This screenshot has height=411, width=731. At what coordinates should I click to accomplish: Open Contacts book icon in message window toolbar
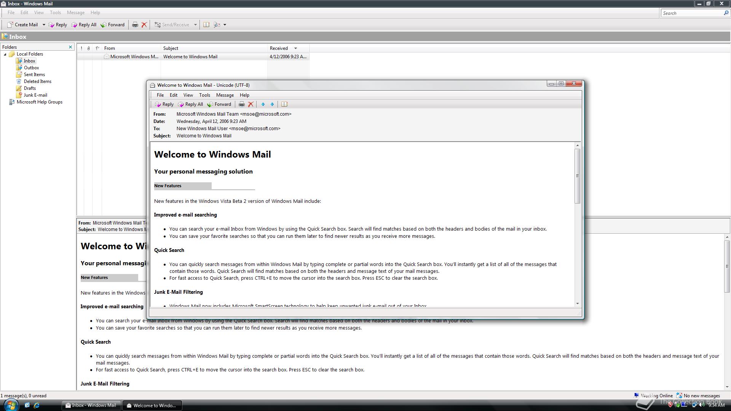point(284,104)
